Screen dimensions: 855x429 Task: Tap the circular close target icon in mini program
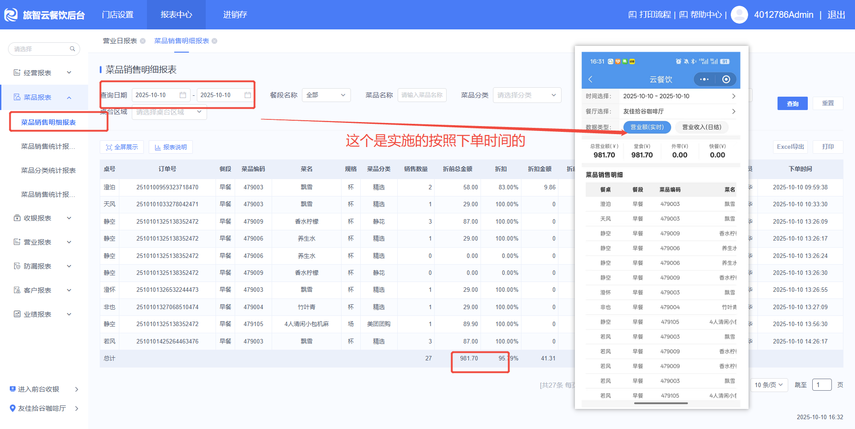tap(726, 79)
